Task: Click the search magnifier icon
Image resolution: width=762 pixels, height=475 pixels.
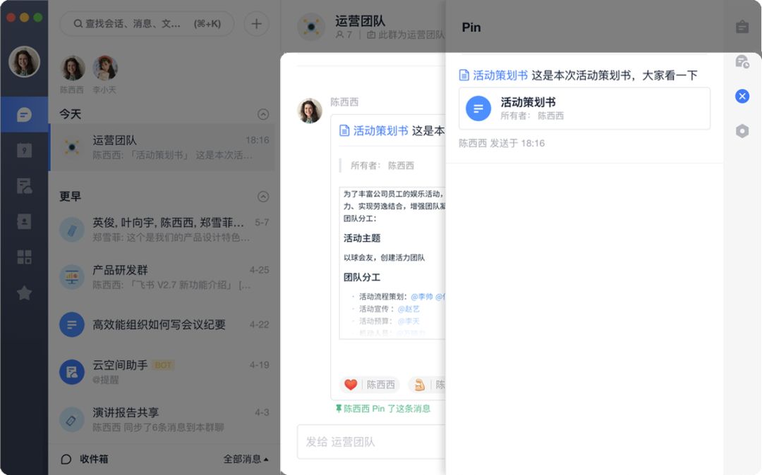Action: [76, 23]
